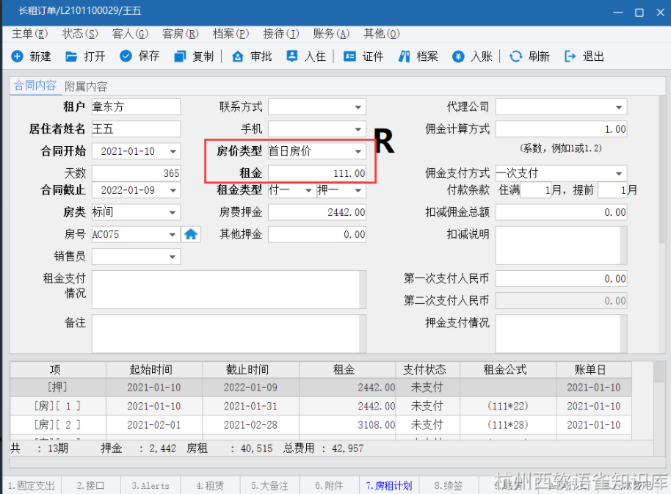Click the 复制 (Copy) toolbar icon
Screen dimensions: 671x494
(x=180, y=57)
